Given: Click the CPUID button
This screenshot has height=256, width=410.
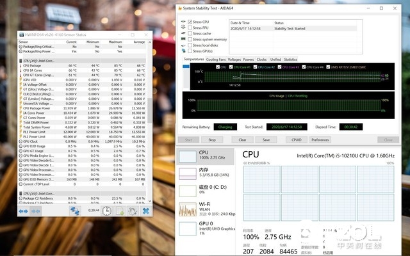Looking at the screenshot, I should pos(296,140).
